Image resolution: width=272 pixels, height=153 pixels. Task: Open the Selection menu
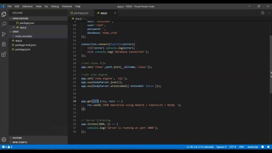click(27, 6)
